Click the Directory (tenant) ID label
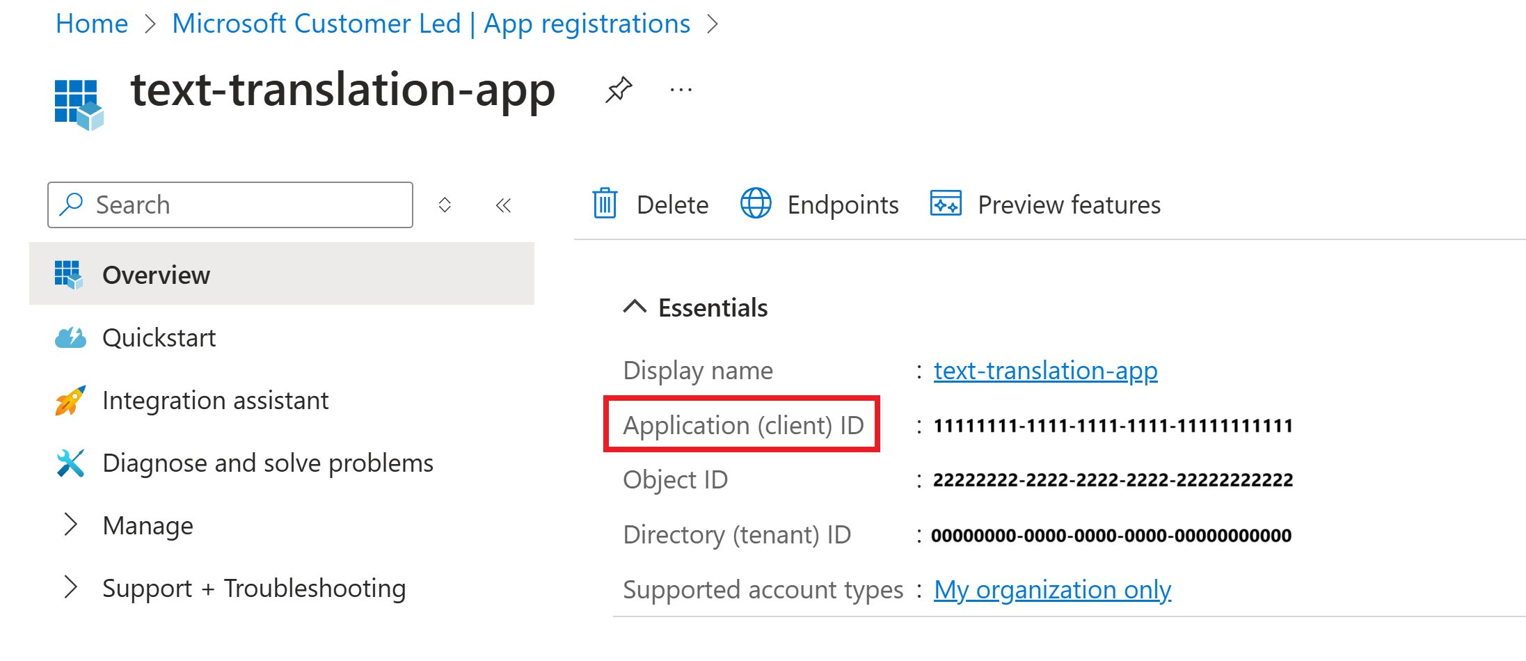The width and height of the screenshot is (1526, 661). tap(737, 535)
